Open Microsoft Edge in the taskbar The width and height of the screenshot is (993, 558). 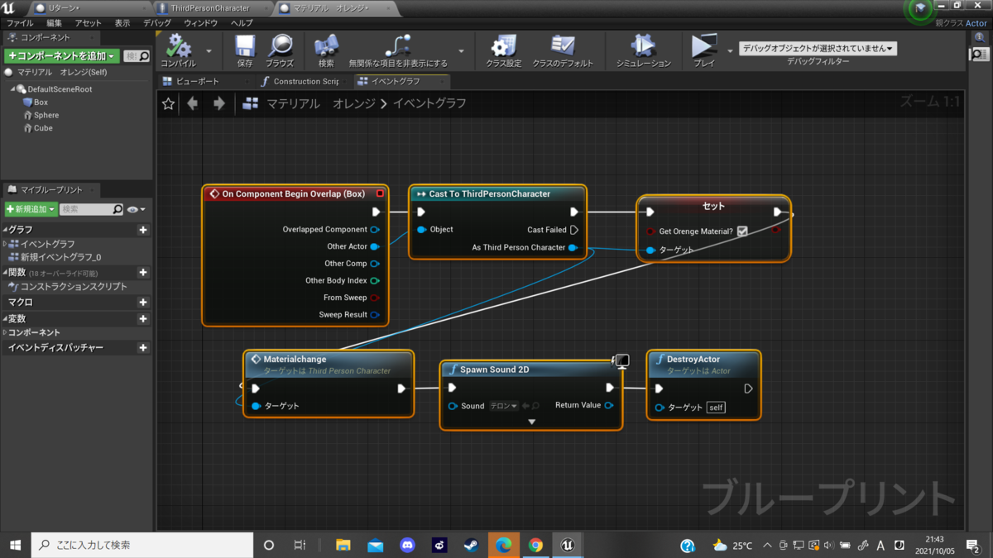(x=503, y=546)
